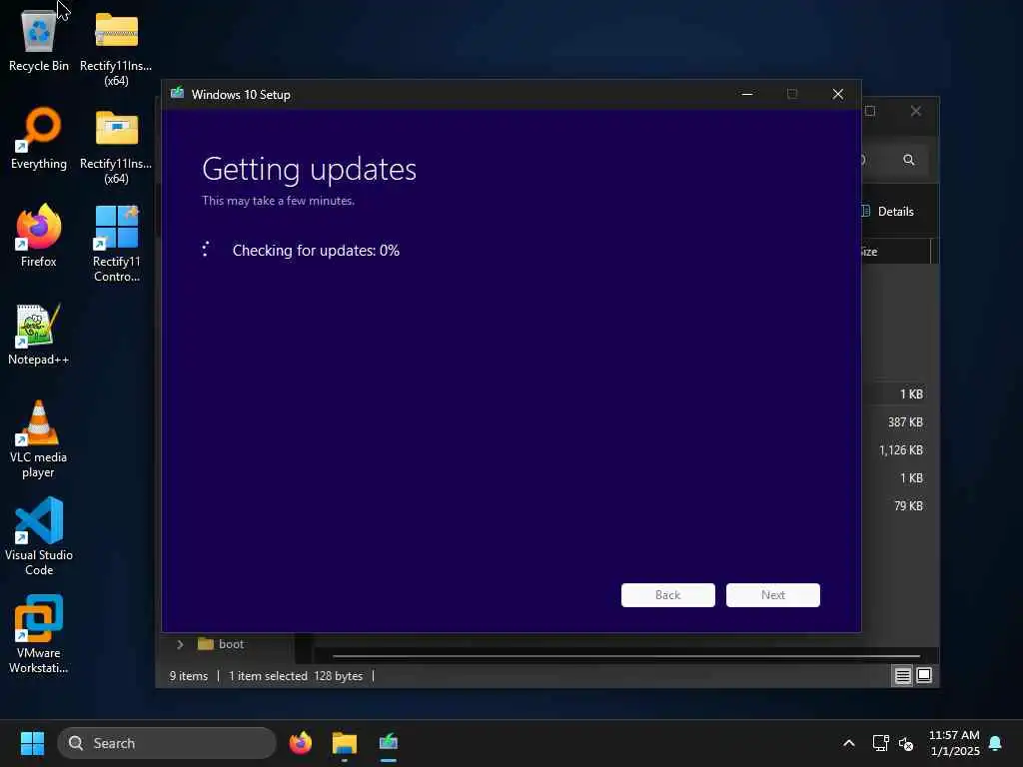Click the horizontal scrollbar in Explorer
Image resolution: width=1023 pixels, height=767 pixels.
625,656
